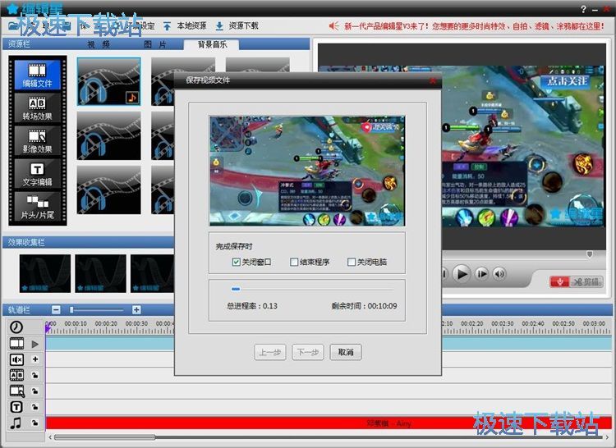This screenshot has width=616, height=448.
Task: Click the timeline horizontal scrollbar thumb
Action: click(104, 437)
